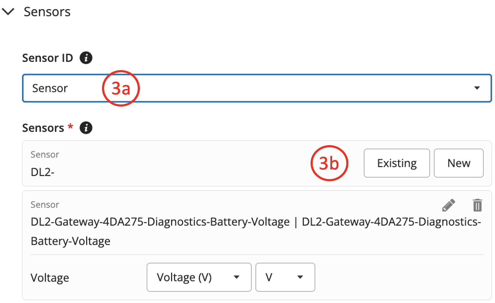
Task: Open the Sensor ID dropdown arrow
Action: (477, 88)
